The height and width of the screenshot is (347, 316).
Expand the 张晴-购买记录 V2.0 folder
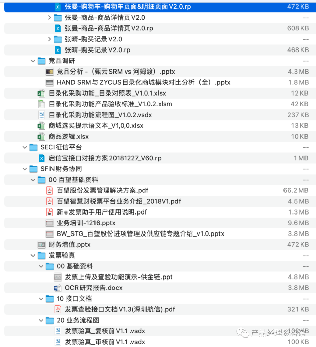coord(49,39)
